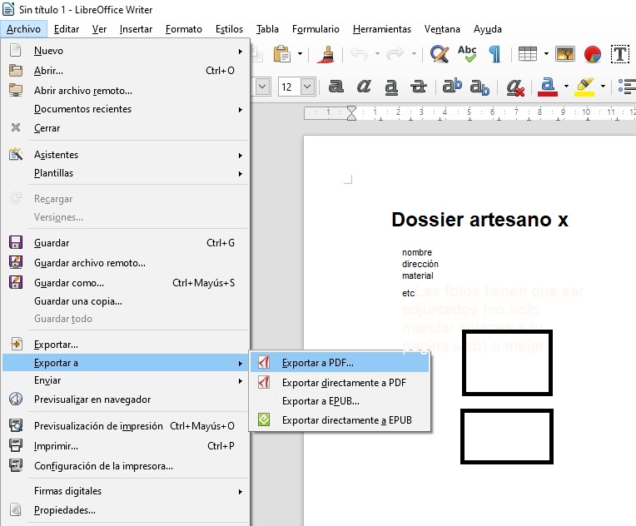Viewport: 636px width, 526px height.
Task: Open highlight color palette dropdown arrow
Action: (x=604, y=86)
